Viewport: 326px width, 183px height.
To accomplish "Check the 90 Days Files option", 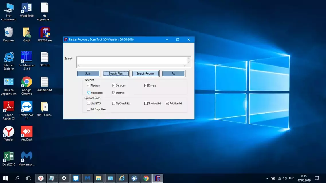I will point(89,109).
